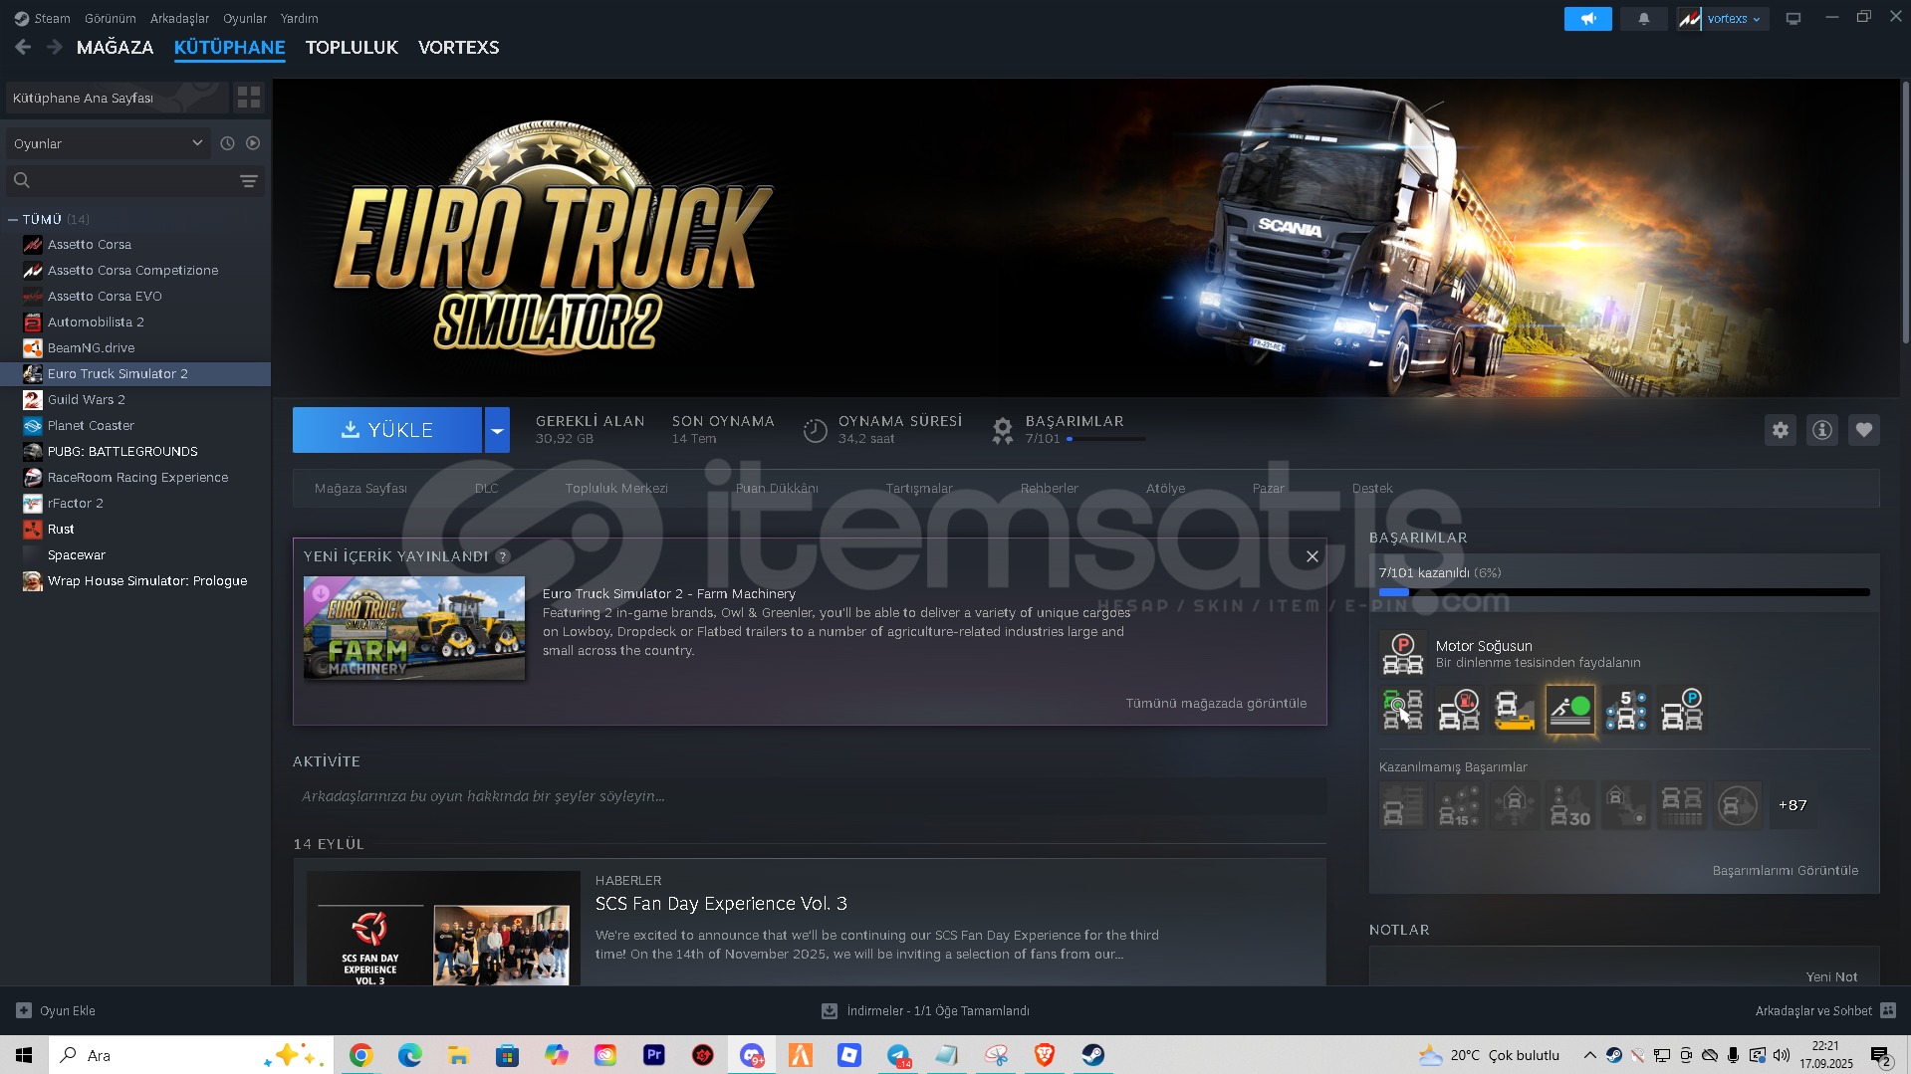The image size is (1911, 1074).
Task: Toggle the taskbar volume icon
Action: tap(1782, 1055)
